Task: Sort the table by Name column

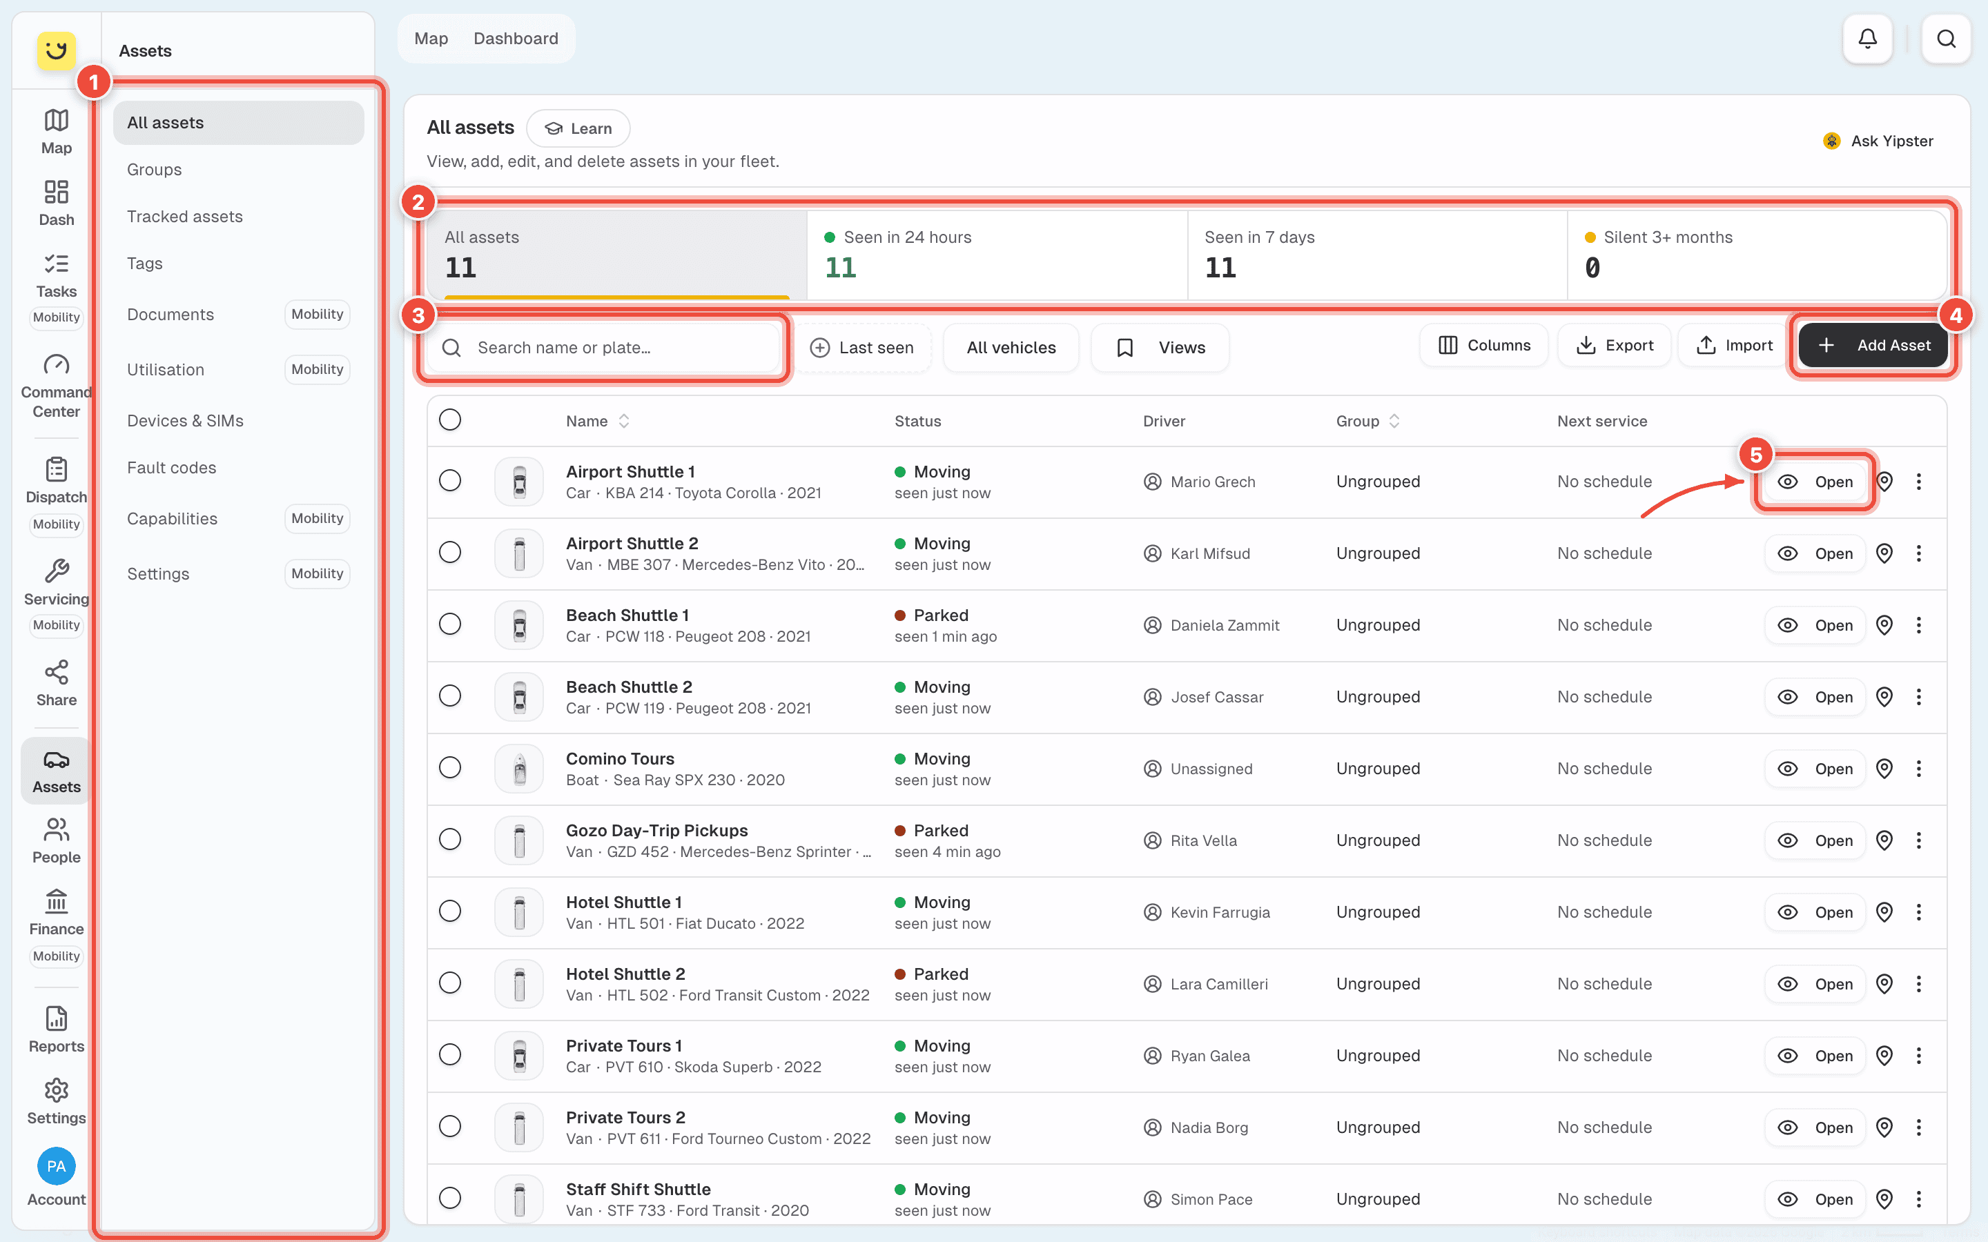Action: coord(598,421)
